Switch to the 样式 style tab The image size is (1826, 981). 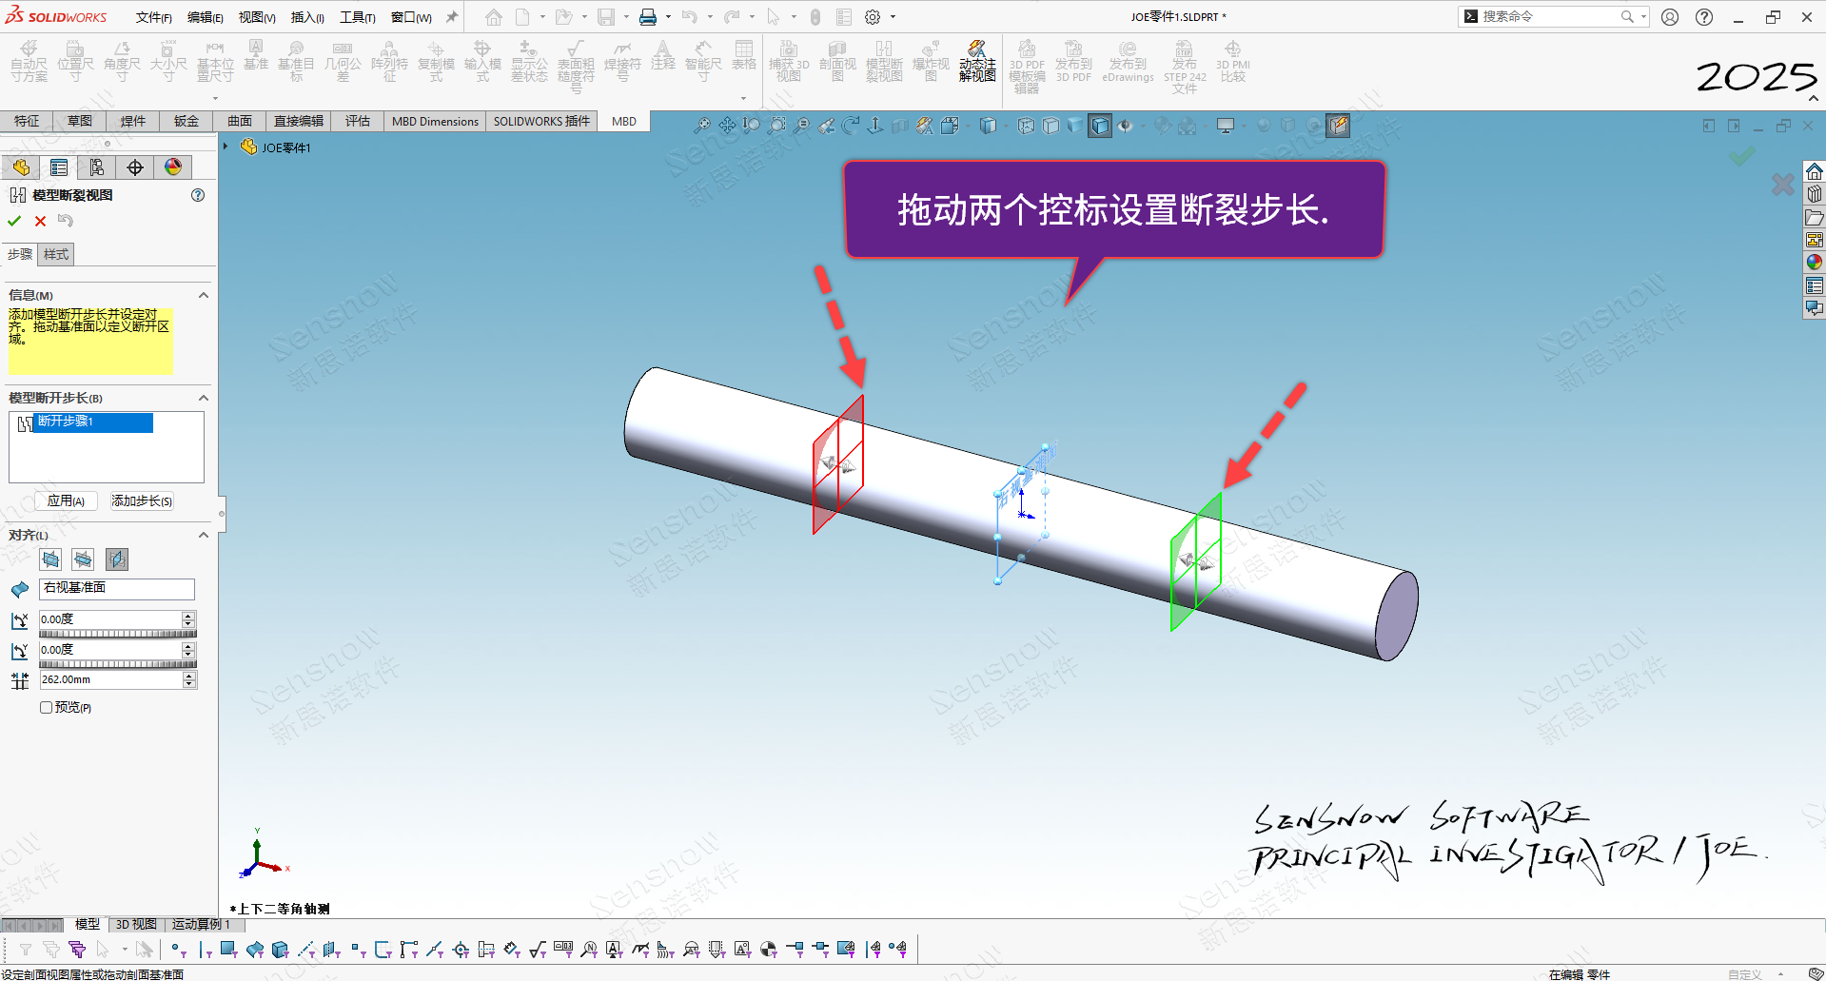tap(56, 254)
